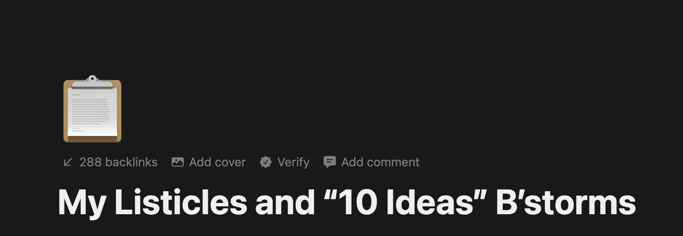Select the Add comment text
The height and width of the screenshot is (236, 683).
click(380, 162)
